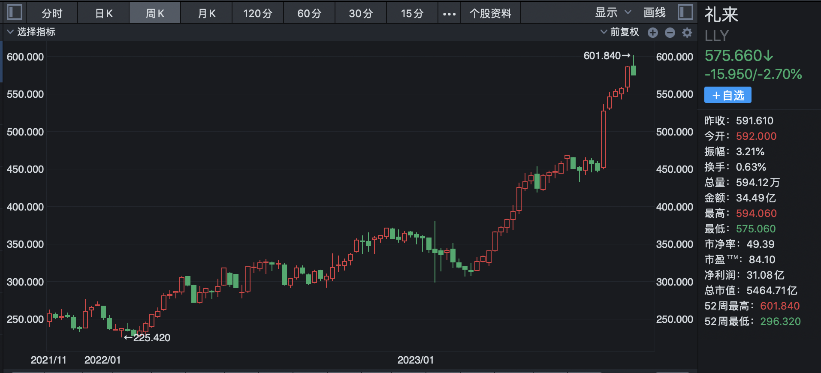Click the 2021/11 date axis label
The height and width of the screenshot is (373, 821).
pyautogui.click(x=48, y=360)
